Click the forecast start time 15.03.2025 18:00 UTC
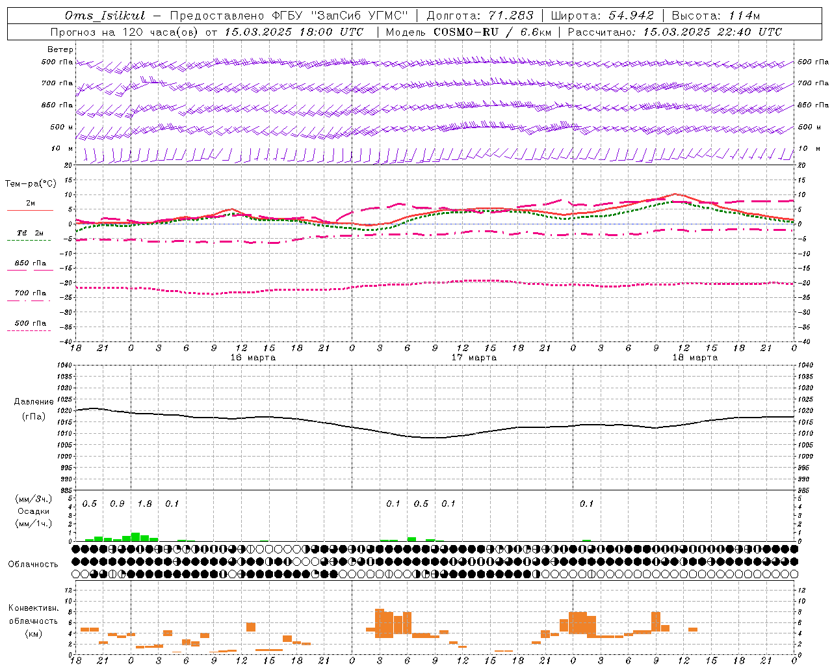The image size is (832, 666). click(294, 32)
